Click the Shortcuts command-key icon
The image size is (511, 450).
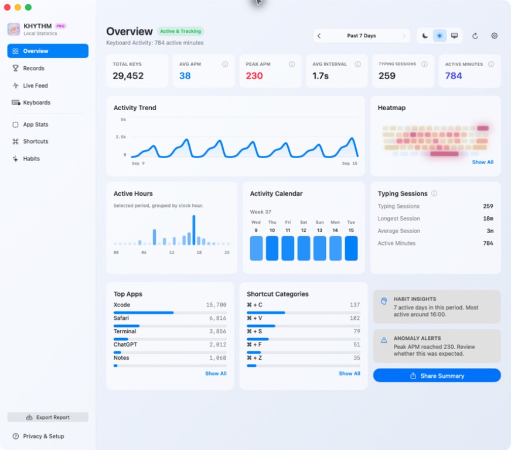(x=15, y=141)
